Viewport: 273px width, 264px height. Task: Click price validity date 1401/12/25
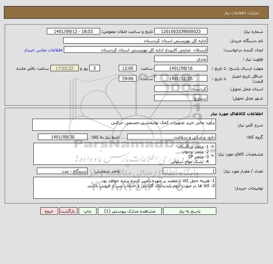181,78
